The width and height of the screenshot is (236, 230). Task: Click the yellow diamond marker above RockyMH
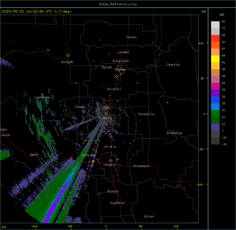tap(68, 56)
